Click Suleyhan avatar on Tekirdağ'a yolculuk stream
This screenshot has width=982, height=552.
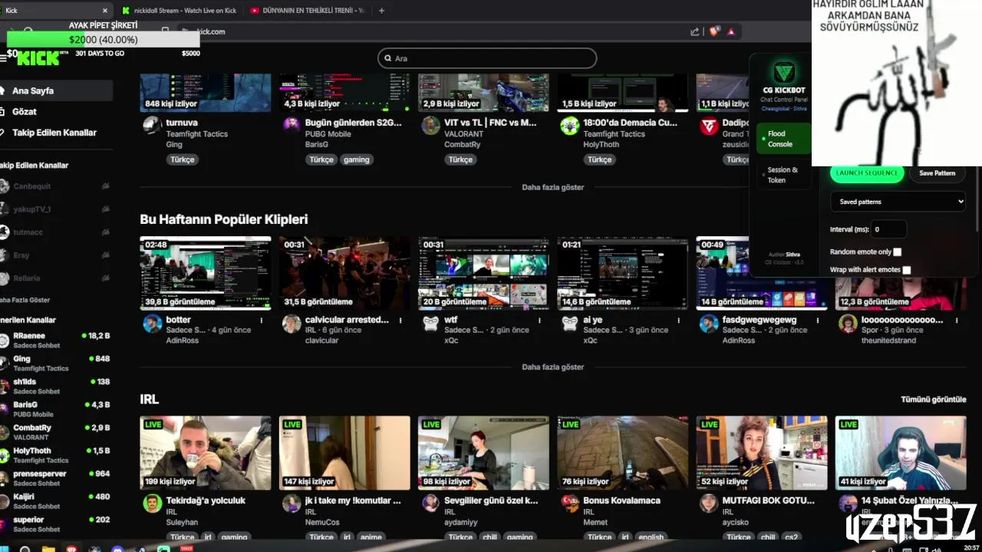coord(152,504)
